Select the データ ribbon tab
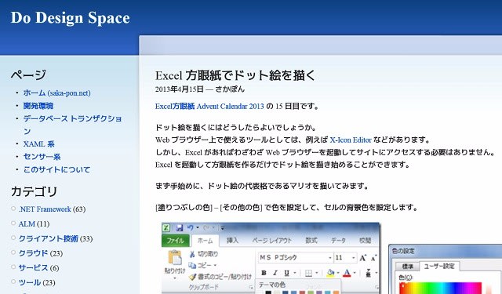 point(338,240)
